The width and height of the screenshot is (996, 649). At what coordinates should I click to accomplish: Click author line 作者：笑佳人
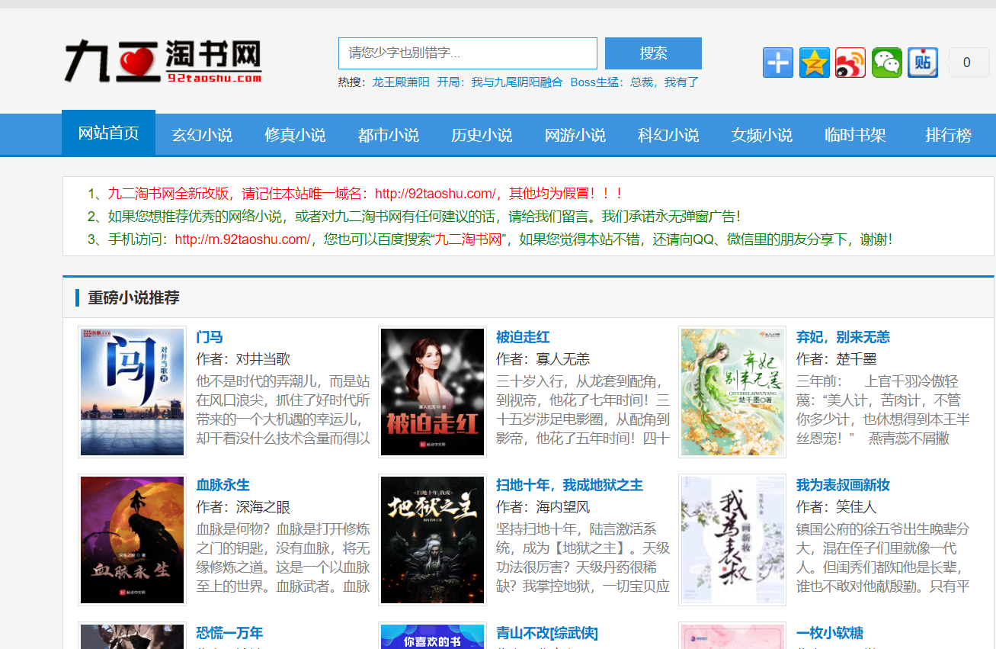[837, 507]
